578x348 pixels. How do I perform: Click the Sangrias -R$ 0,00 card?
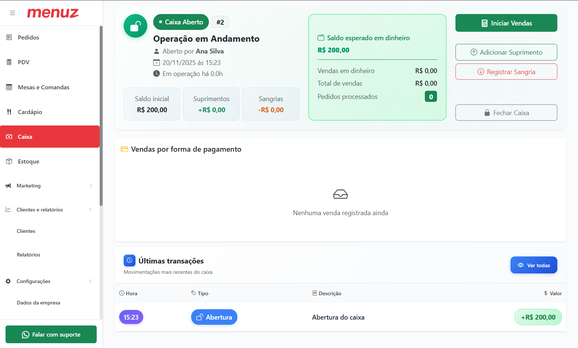point(271,104)
